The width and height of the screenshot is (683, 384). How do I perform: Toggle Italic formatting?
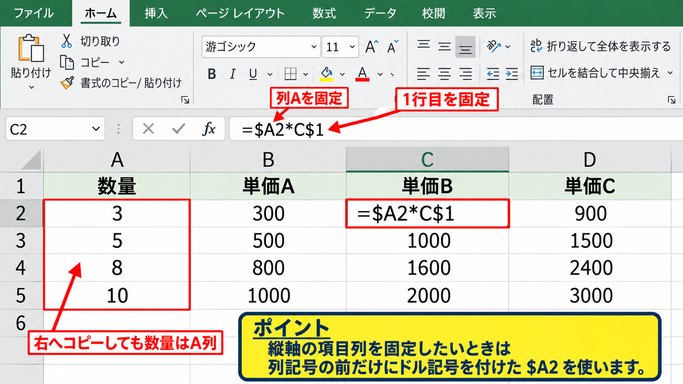[232, 74]
